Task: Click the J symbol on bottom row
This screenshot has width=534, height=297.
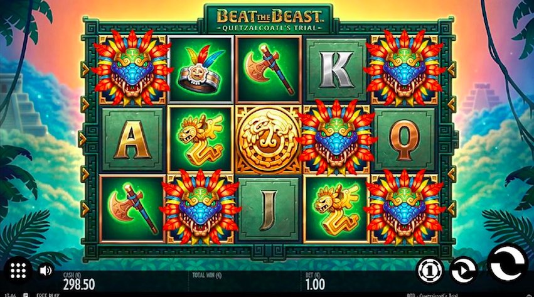Action: click(268, 209)
